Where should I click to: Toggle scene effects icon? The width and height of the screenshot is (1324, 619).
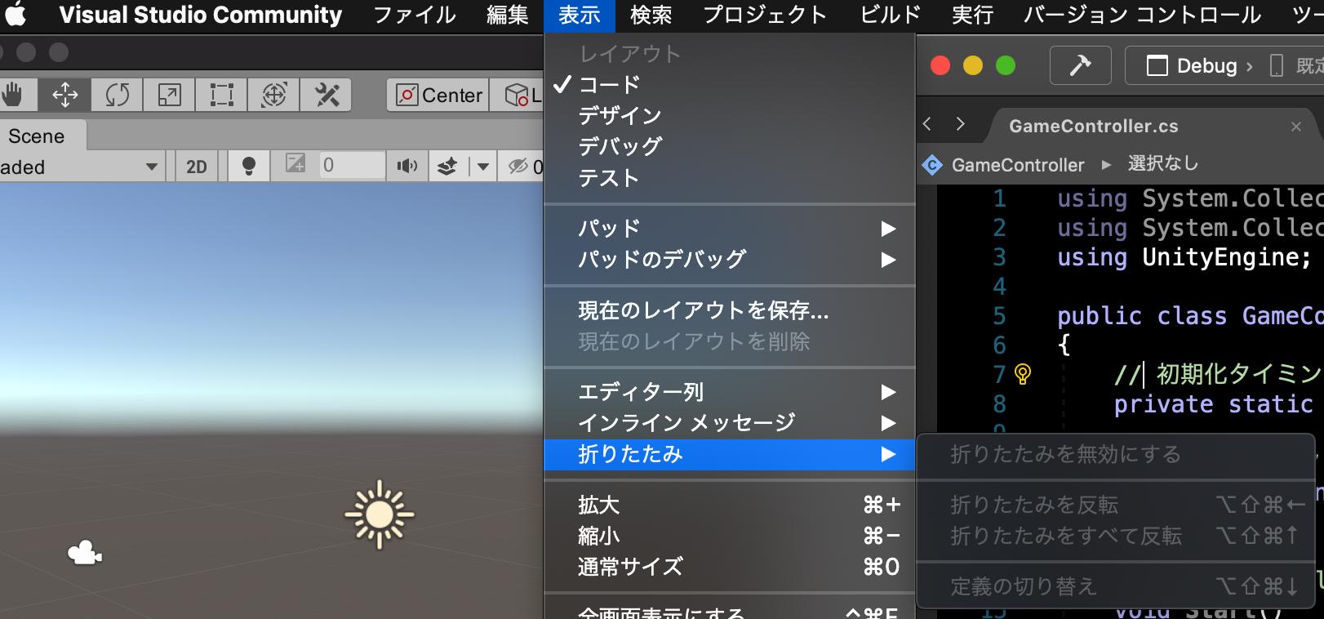coord(447,167)
